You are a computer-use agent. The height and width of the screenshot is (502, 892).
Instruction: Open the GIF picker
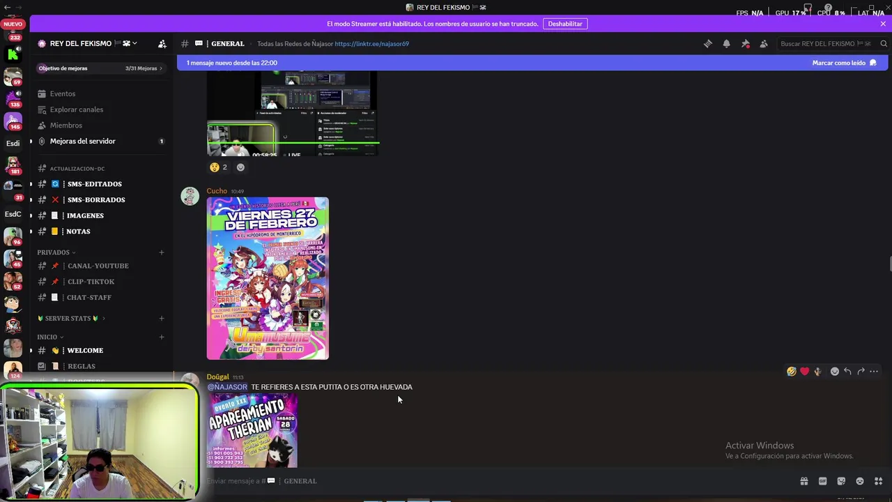click(x=822, y=481)
